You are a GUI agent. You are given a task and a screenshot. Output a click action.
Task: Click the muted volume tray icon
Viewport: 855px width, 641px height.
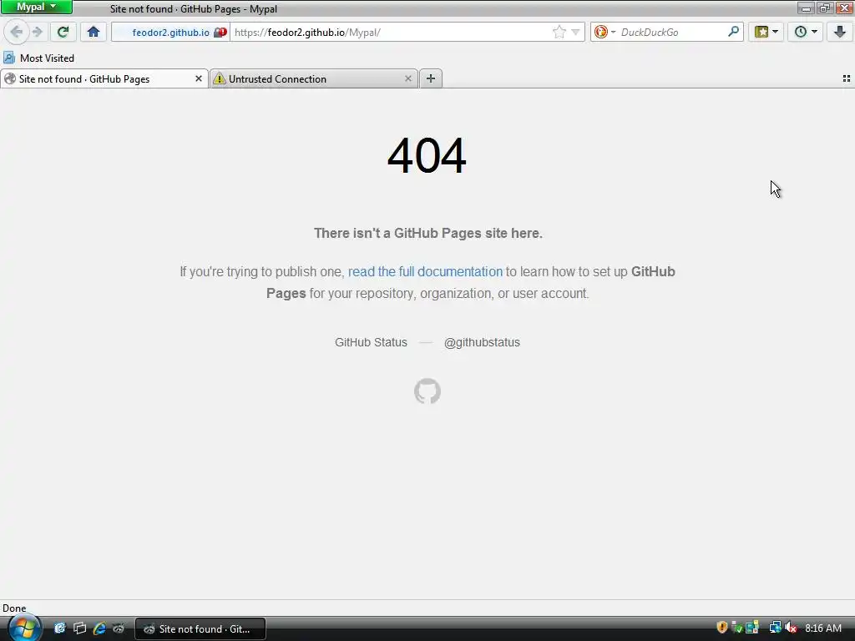[x=791, y=628]
